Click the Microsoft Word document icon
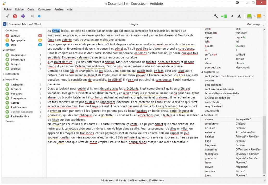Screen dimensions: 268x185 [x=5, y=24]
